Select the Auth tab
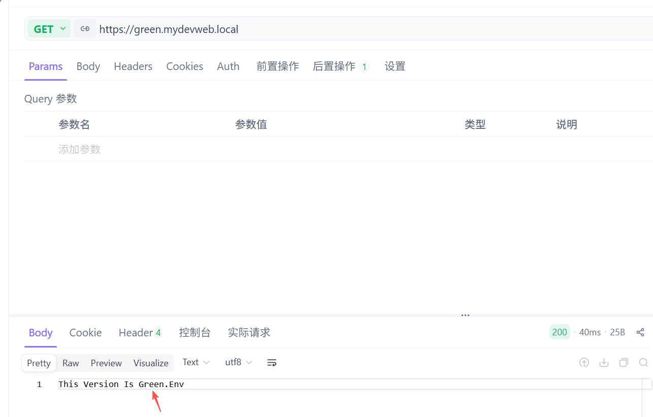The height and width of the screenshot is (417, 653). [x=228, y=66]
